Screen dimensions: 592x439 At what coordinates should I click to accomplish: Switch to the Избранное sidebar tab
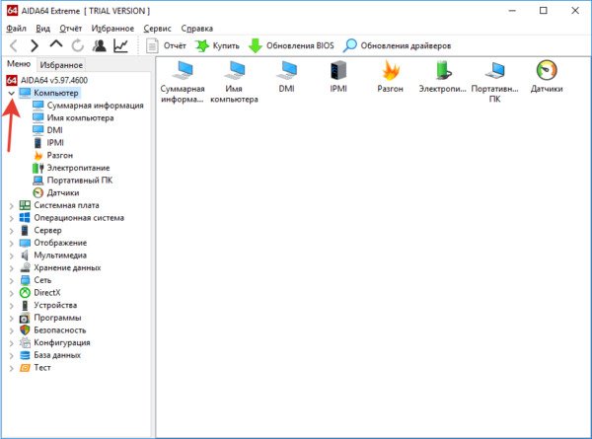tap(61, 65)
